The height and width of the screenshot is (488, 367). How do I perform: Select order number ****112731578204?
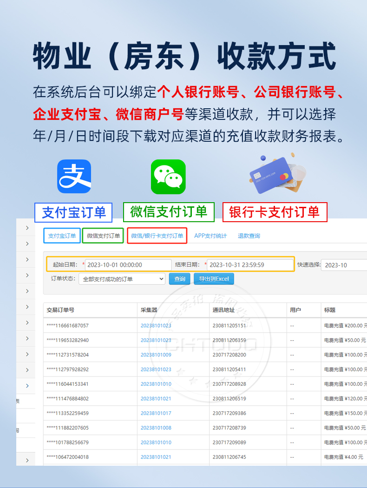tap(67, 355)
